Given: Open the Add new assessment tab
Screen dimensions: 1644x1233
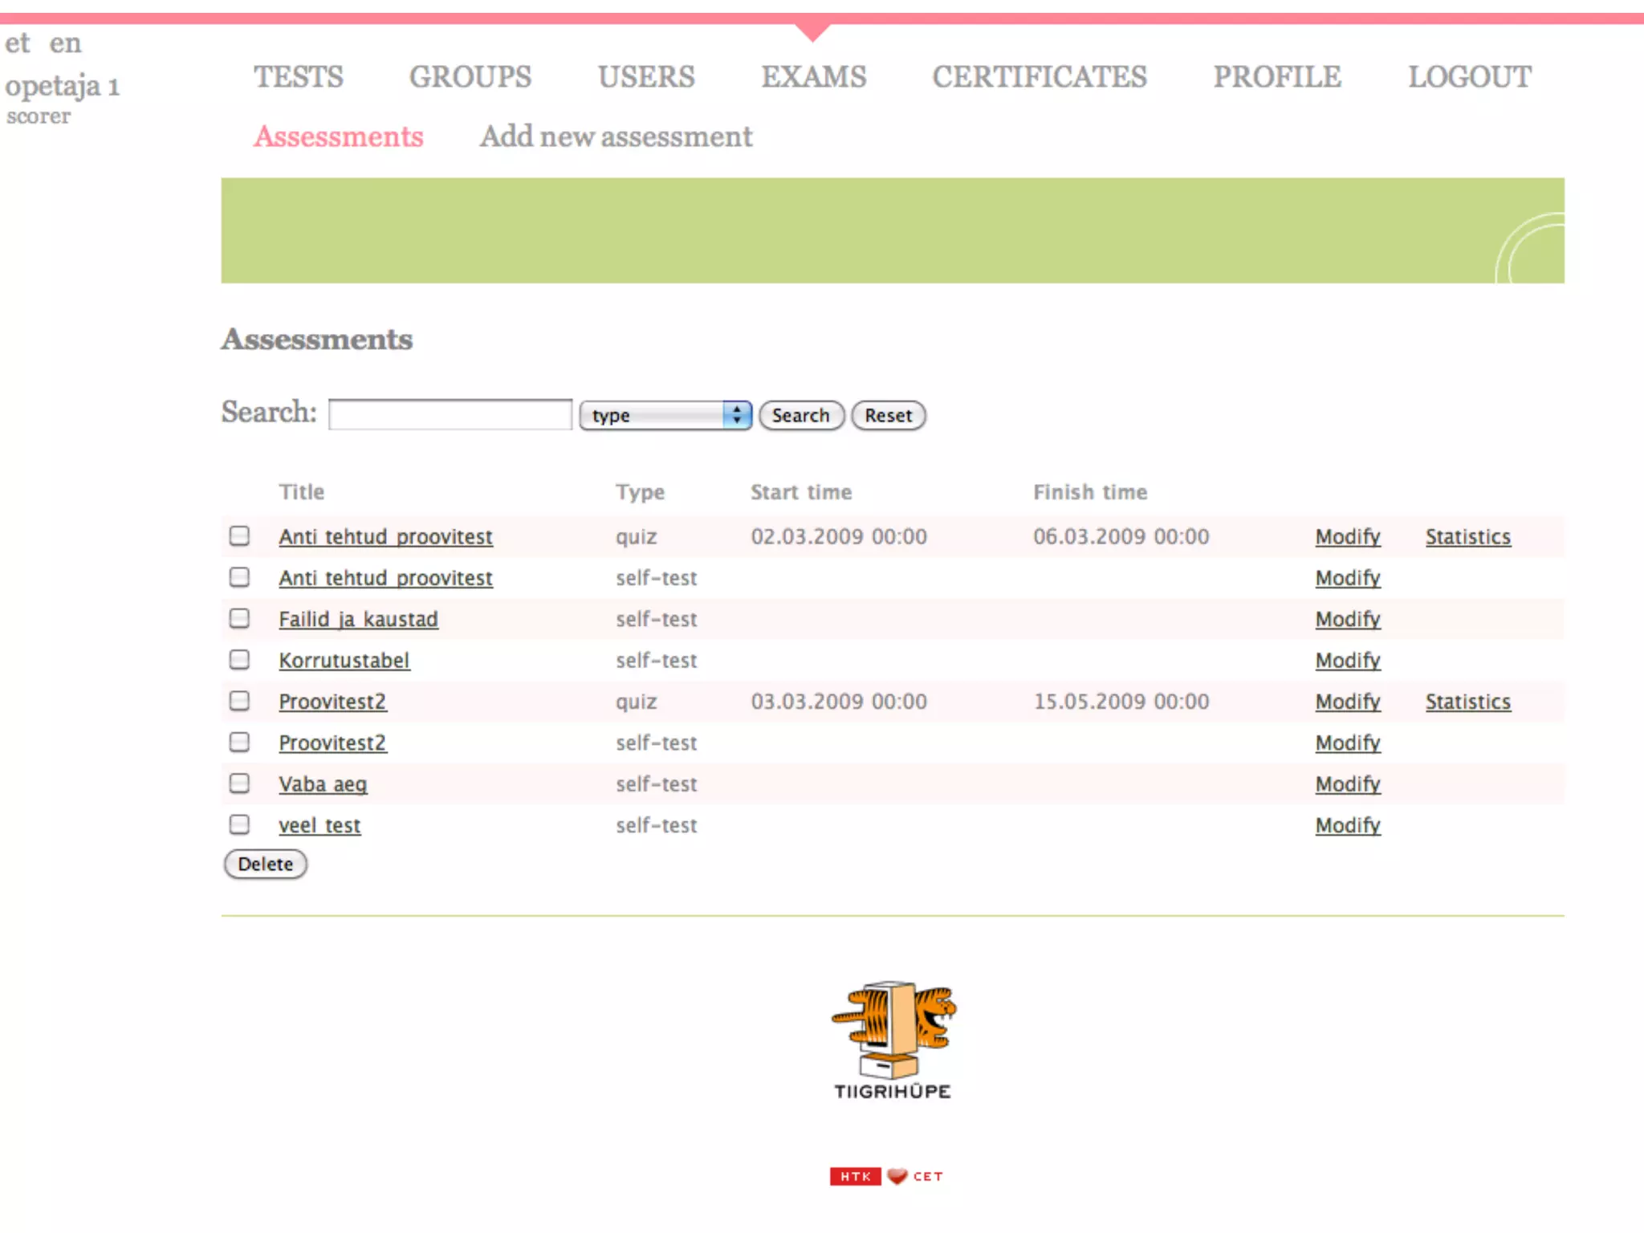Looking at the screenshot, I should 616,136.
